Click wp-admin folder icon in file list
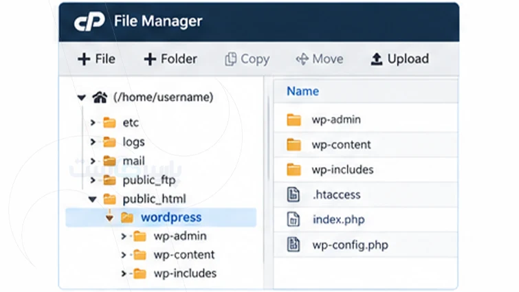 point(294,120)
